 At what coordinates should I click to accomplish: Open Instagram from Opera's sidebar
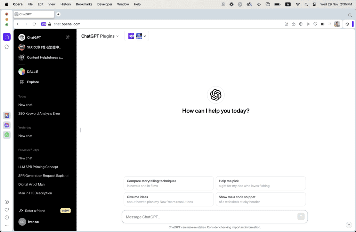tap(7, 115)
